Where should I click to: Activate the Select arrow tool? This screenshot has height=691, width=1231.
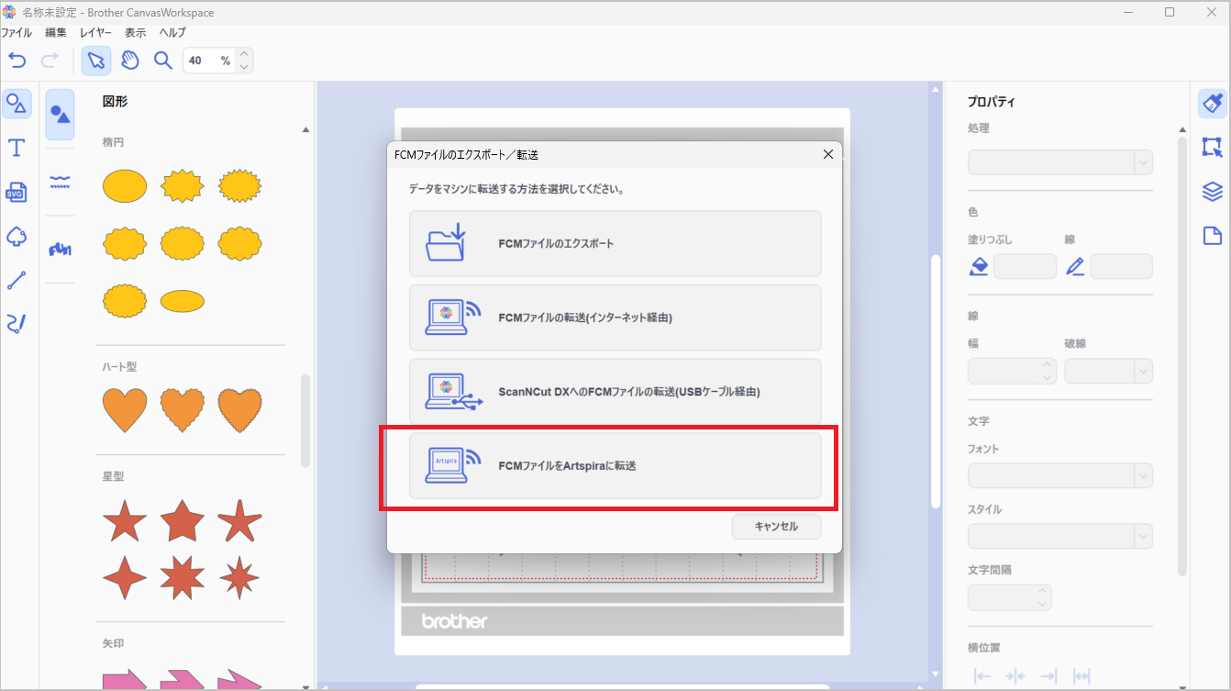click(96, 61)
